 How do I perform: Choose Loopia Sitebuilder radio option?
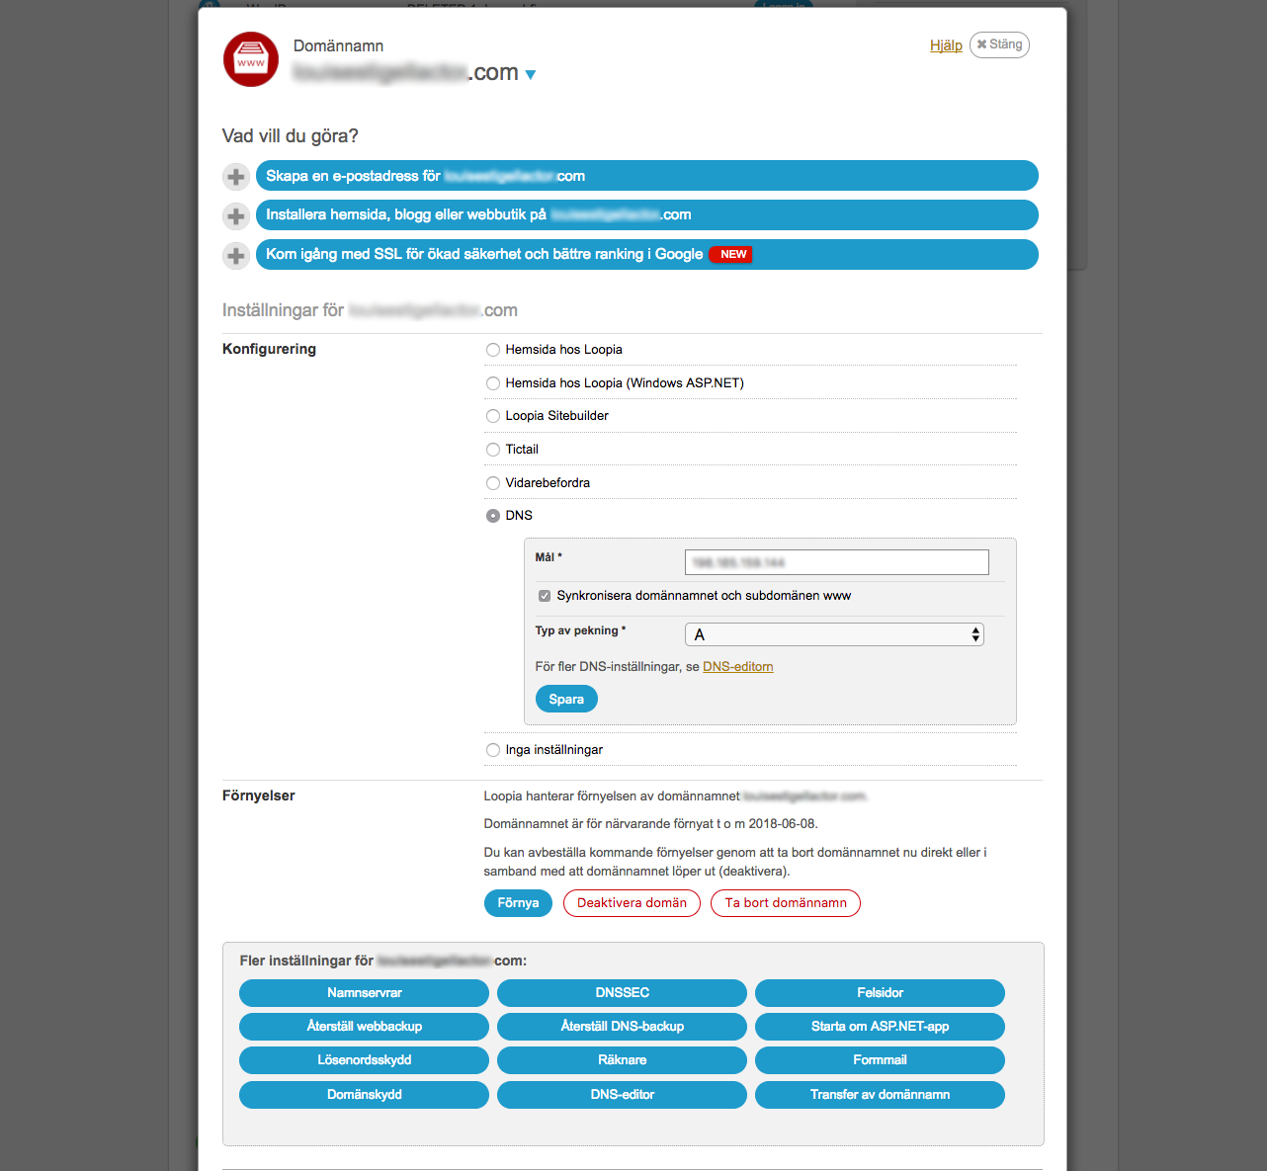(493, 416)
